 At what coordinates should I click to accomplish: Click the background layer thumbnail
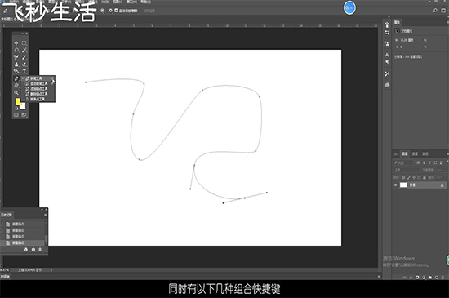(403, 185)
